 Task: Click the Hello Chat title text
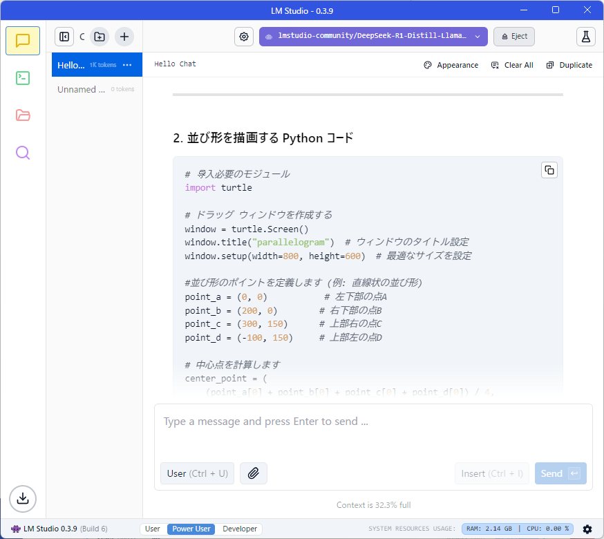point(175,64)
